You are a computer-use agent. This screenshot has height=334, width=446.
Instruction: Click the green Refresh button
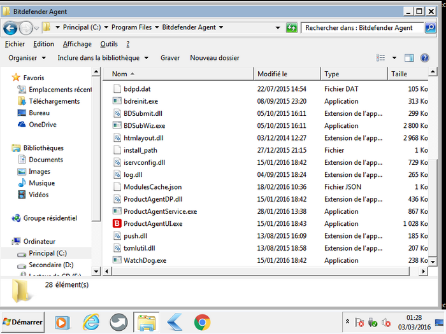[292, 27]
